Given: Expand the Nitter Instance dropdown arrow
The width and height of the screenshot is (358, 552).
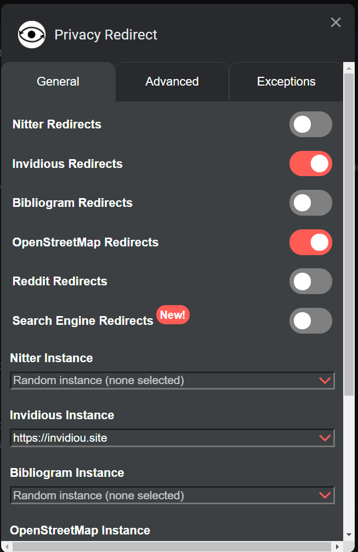Looking at the screenshot, I should pos(325,381).
